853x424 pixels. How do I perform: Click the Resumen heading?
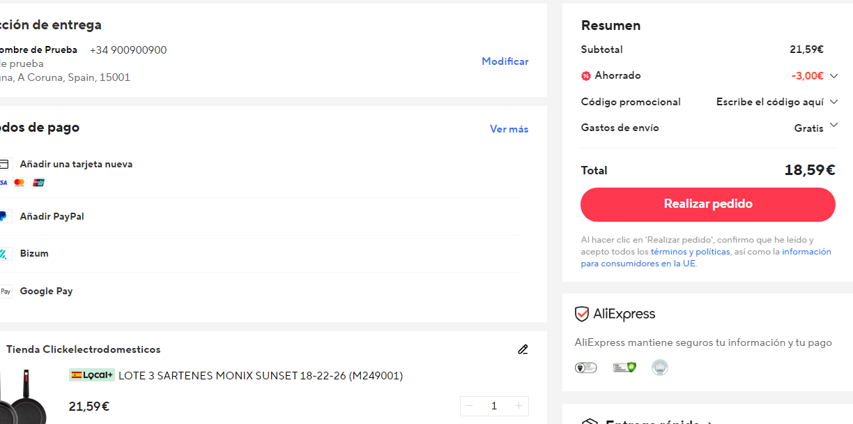point(611,26)
